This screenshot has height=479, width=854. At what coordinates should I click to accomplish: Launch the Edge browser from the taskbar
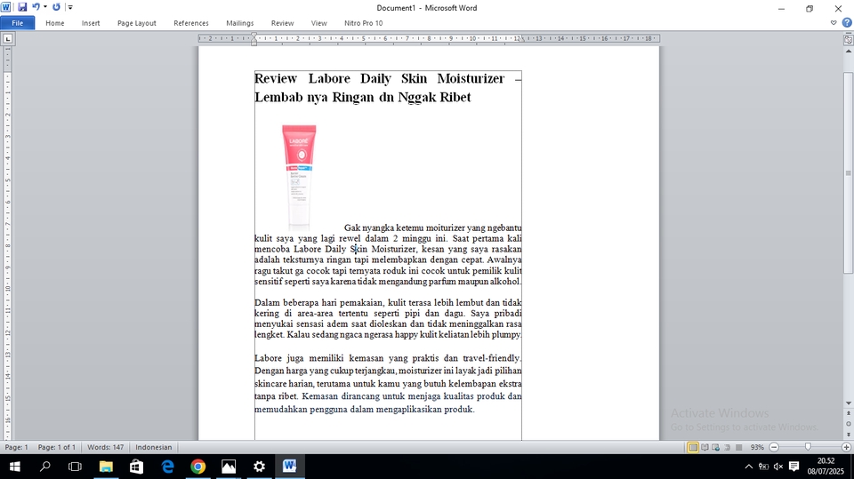tap(167, 467)
